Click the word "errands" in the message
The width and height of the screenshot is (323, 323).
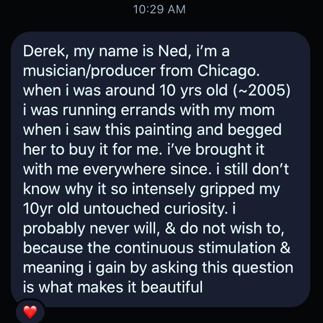point(148,110)
